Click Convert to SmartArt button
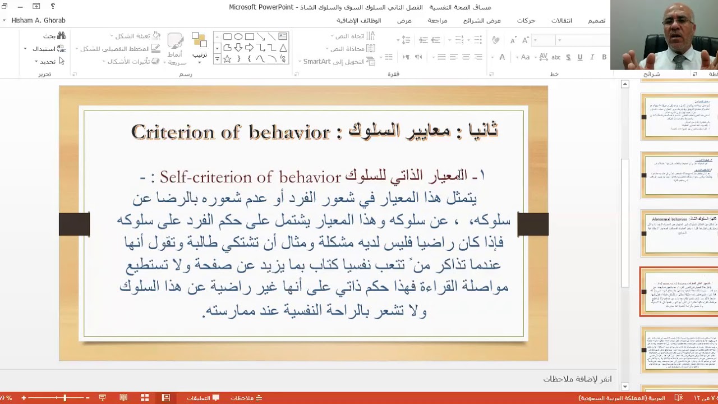Screen dimensions: 718x404 pyautogui.click(x=337, y=62)
